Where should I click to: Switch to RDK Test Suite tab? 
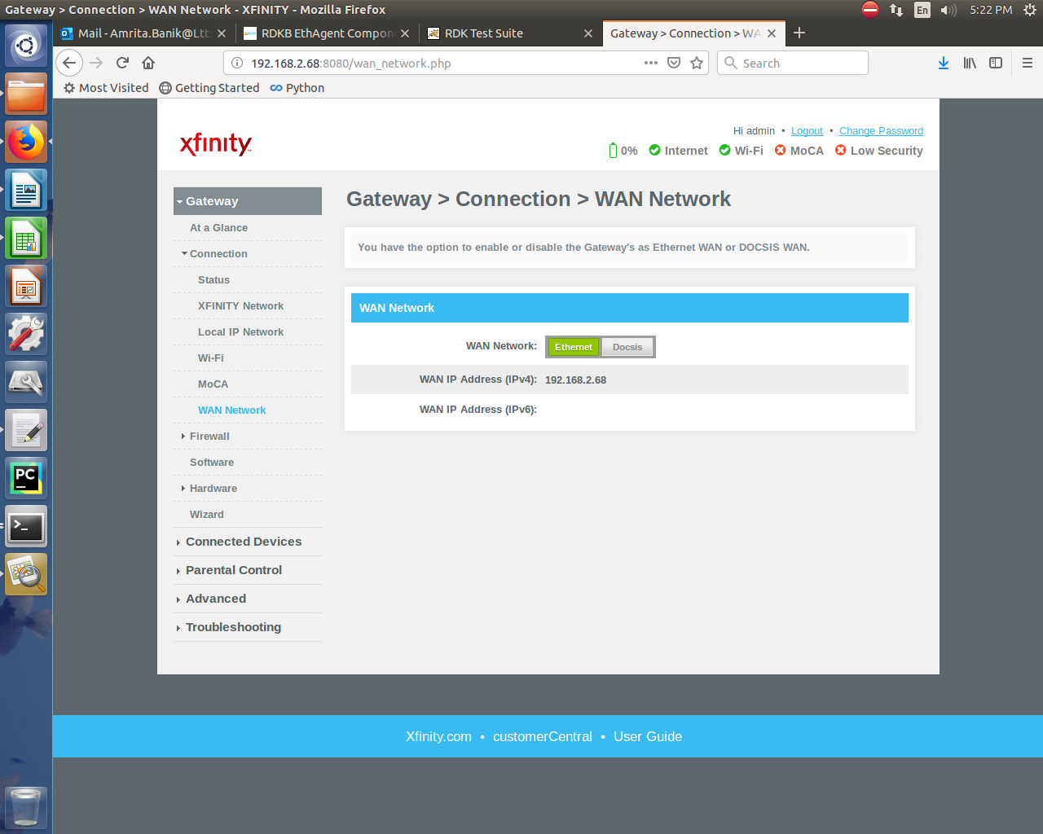tap(484, 33)
